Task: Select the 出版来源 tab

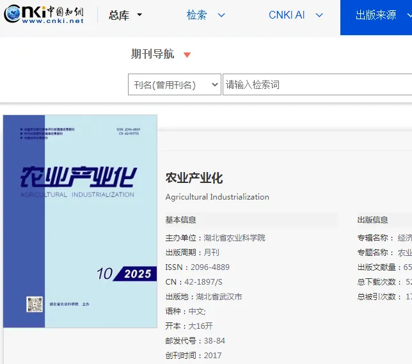Action: [x=376, y=17]
